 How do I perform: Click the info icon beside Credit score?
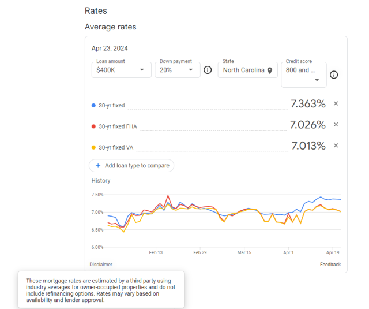coord(334,75)
